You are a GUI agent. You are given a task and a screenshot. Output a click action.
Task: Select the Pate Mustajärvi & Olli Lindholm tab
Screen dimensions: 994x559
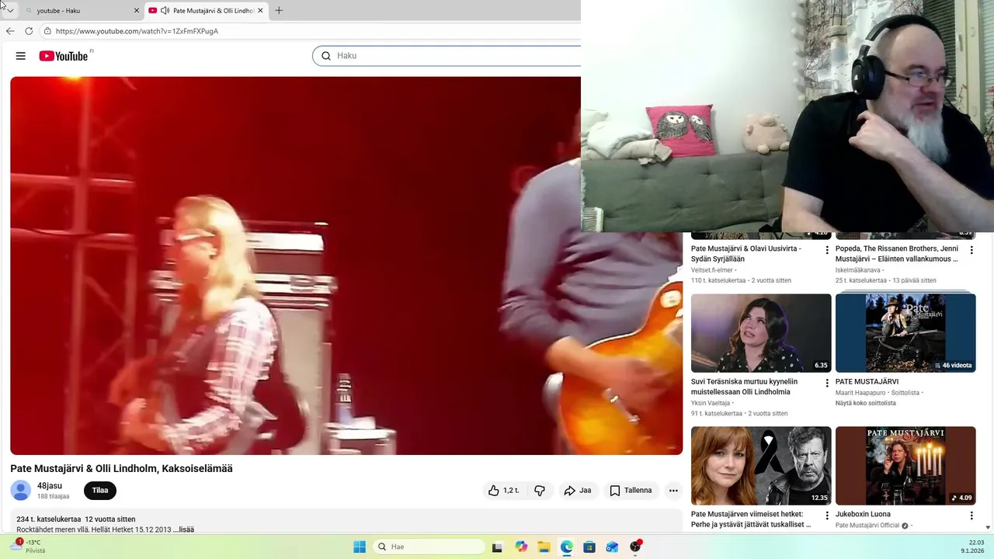click(x=205, y=11)
